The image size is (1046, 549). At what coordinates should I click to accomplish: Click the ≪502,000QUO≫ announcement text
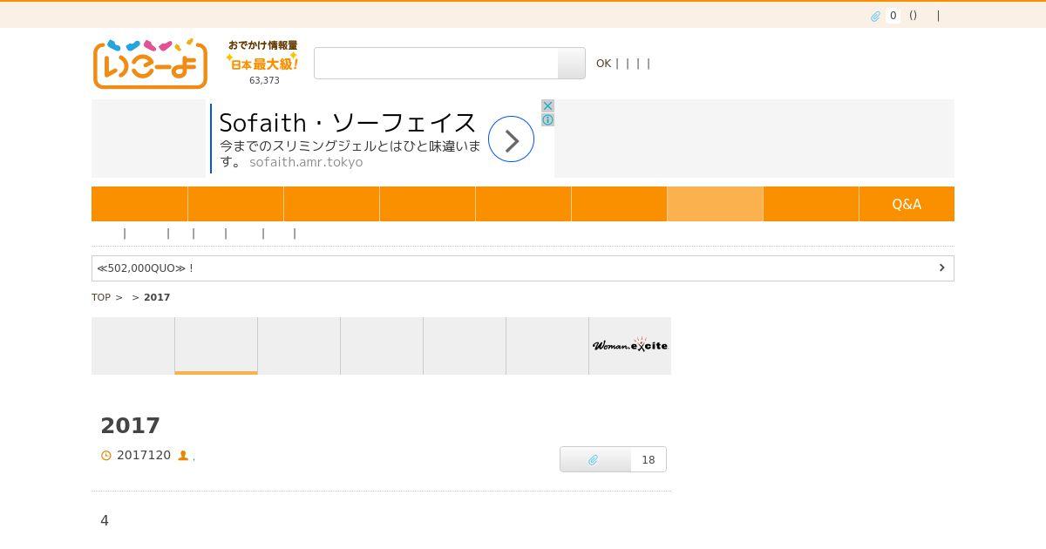click(145, 268)
